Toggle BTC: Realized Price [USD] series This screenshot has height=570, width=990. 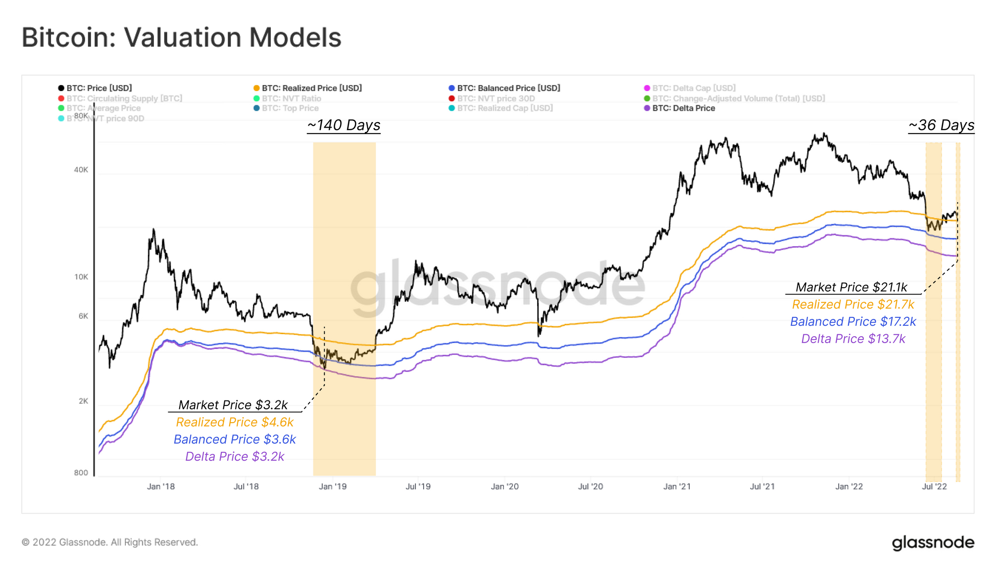click(307, 88)
